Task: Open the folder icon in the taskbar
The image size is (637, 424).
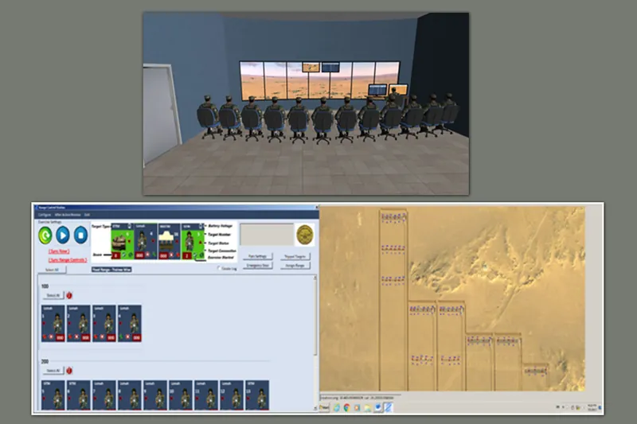Action: coord(368,407)
